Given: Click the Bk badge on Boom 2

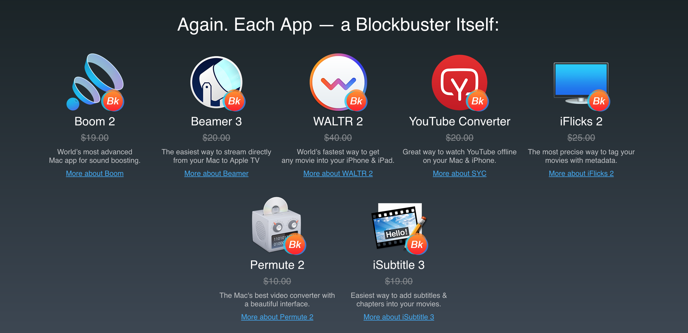Looking at the screenshot, I should [x=113, y=101].
